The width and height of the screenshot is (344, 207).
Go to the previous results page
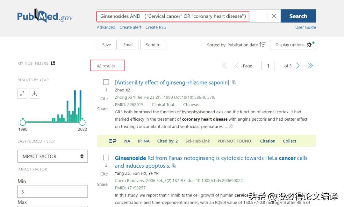(x=237, y=66)
